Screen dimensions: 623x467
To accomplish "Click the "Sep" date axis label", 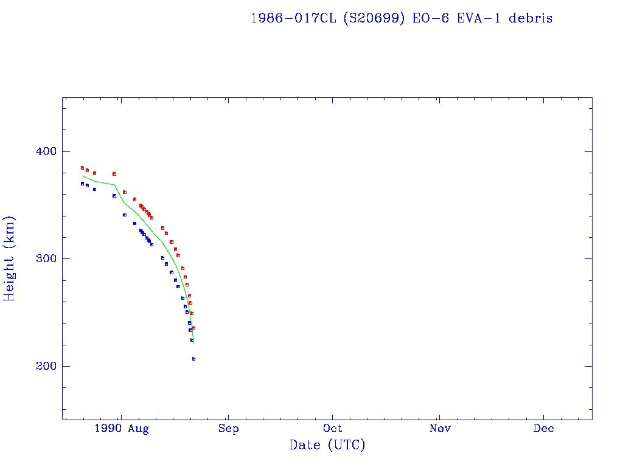I will point(228,429).
